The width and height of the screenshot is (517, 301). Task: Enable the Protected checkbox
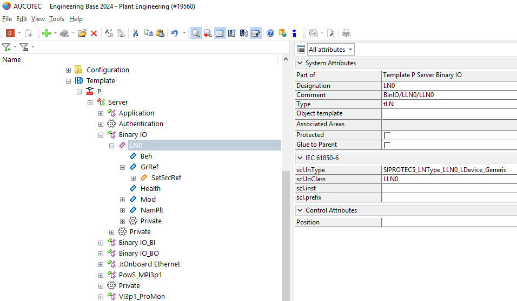[387, 135]
